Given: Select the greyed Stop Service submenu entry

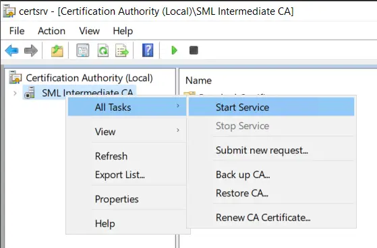Looking at the screenshot, I should click(x=271, y=126).
